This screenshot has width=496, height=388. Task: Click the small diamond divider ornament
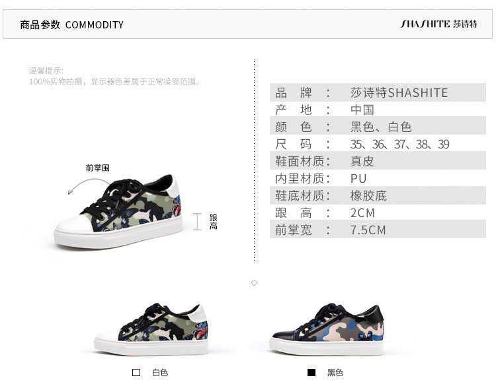coord(254,282)
